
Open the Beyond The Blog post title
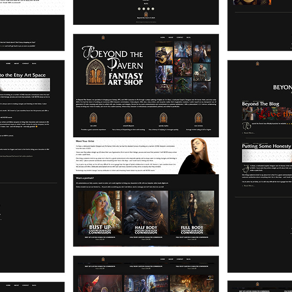point(257,104)
